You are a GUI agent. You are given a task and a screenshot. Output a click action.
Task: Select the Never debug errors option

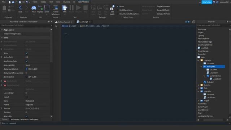[x=121, y=6]
